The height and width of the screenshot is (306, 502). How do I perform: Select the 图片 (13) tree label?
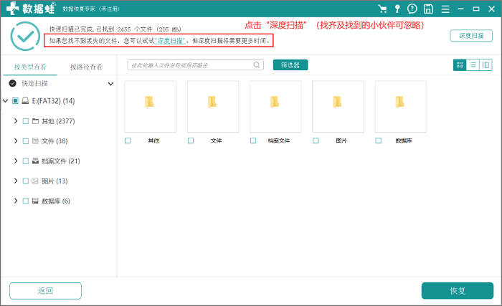pos(55,181)
